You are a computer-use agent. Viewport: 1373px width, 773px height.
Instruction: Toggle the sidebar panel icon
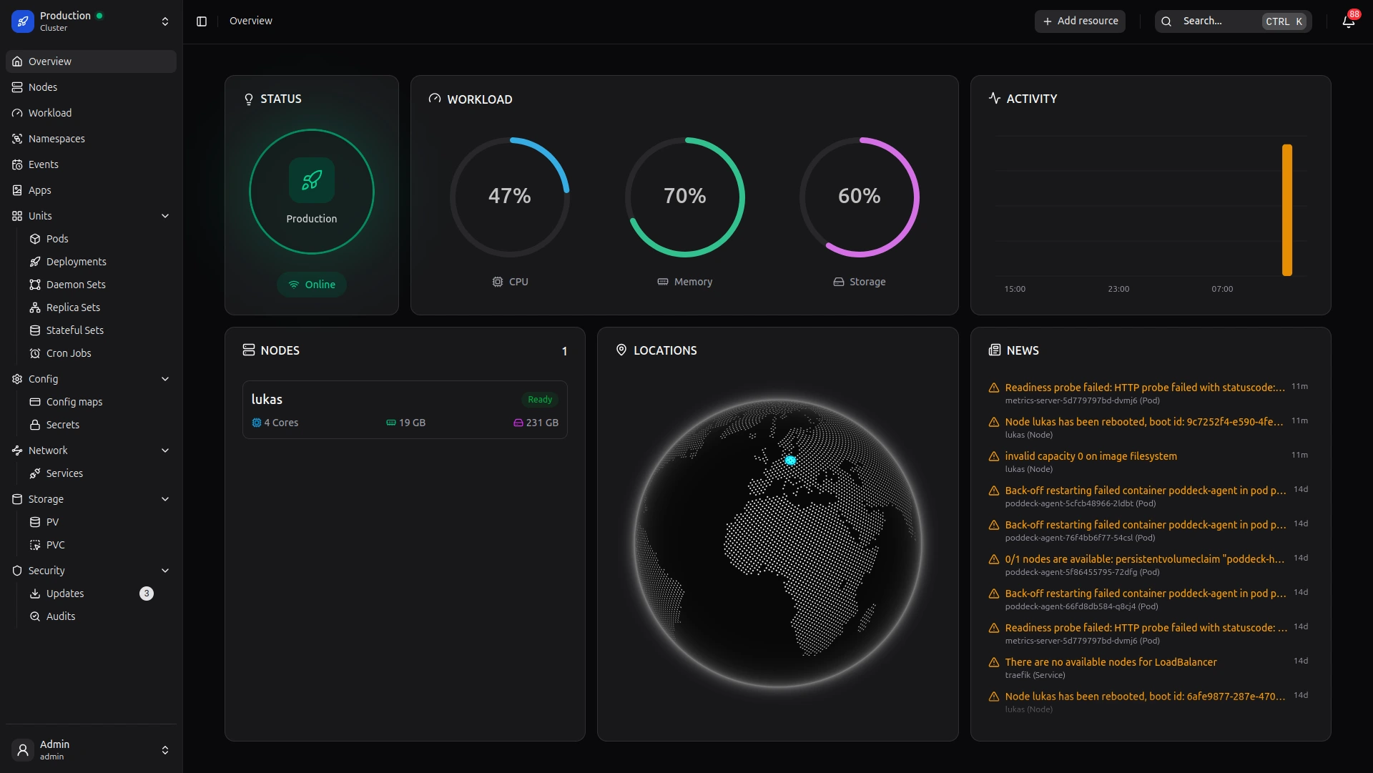(x=202, y=21)
